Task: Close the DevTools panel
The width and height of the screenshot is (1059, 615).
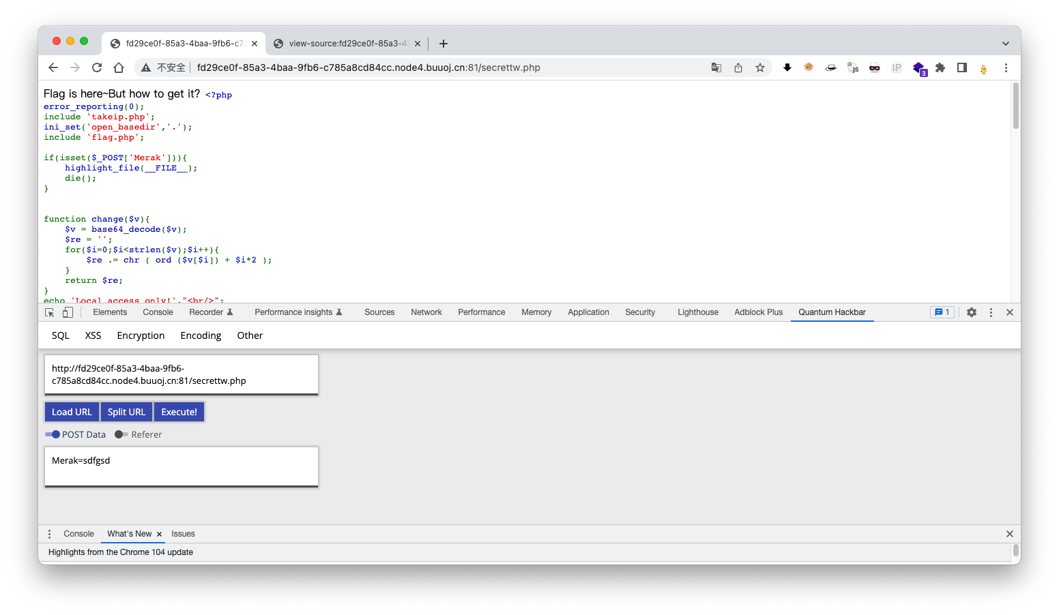Action: (1010, 312)
